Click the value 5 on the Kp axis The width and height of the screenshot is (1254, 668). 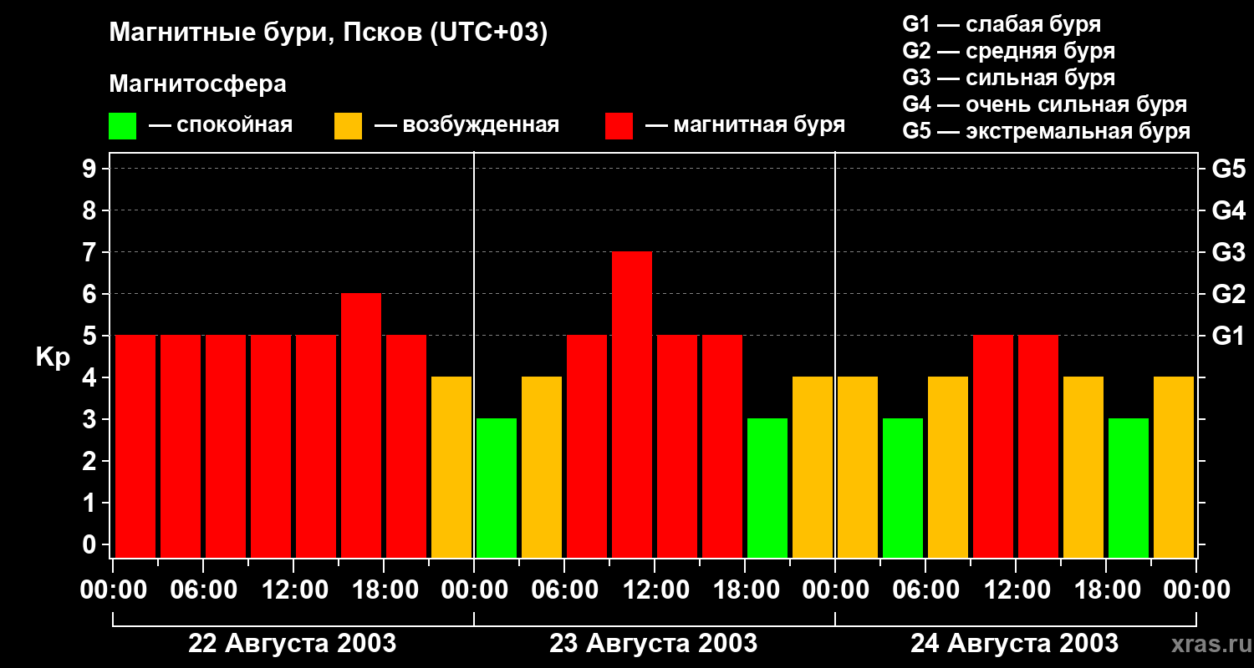(91, 336)
